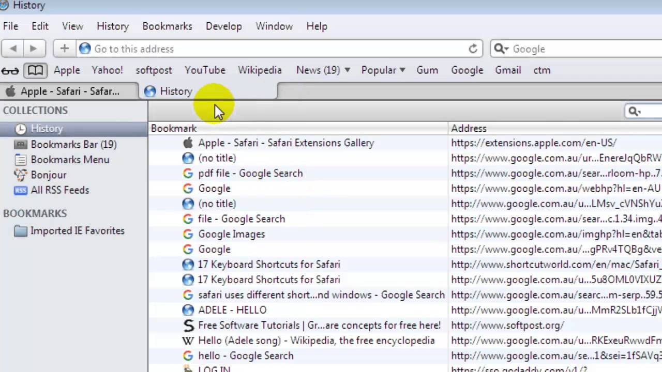Open the Edit menu
This screenshot has width=662, height=372.
[40, 26]
